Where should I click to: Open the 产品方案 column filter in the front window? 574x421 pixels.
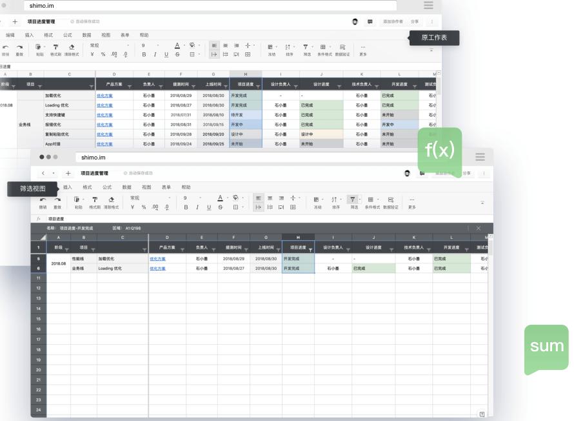click(x=183, y=250)
